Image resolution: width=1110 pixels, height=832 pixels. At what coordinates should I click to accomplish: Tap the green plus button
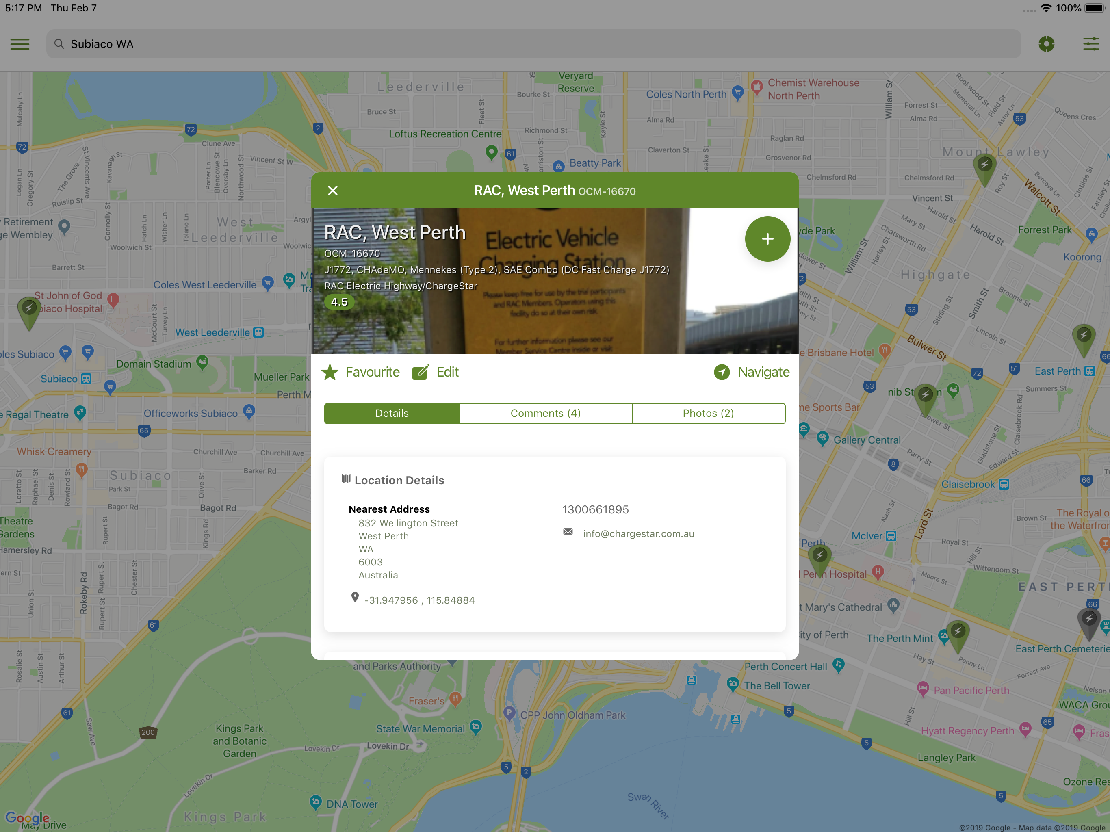pos(767,239)
